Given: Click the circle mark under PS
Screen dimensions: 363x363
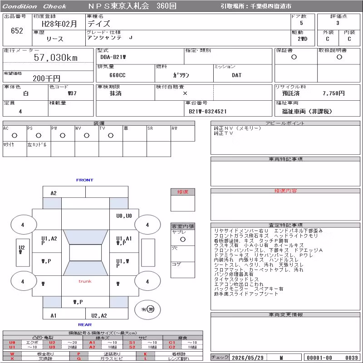Looking at the screenshot, I should coord(39,135).
